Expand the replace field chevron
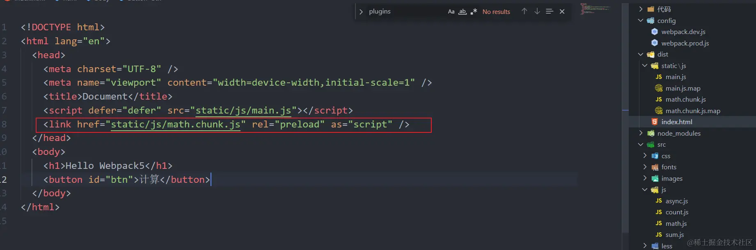 pyautogui.click(x=361, y=11)
